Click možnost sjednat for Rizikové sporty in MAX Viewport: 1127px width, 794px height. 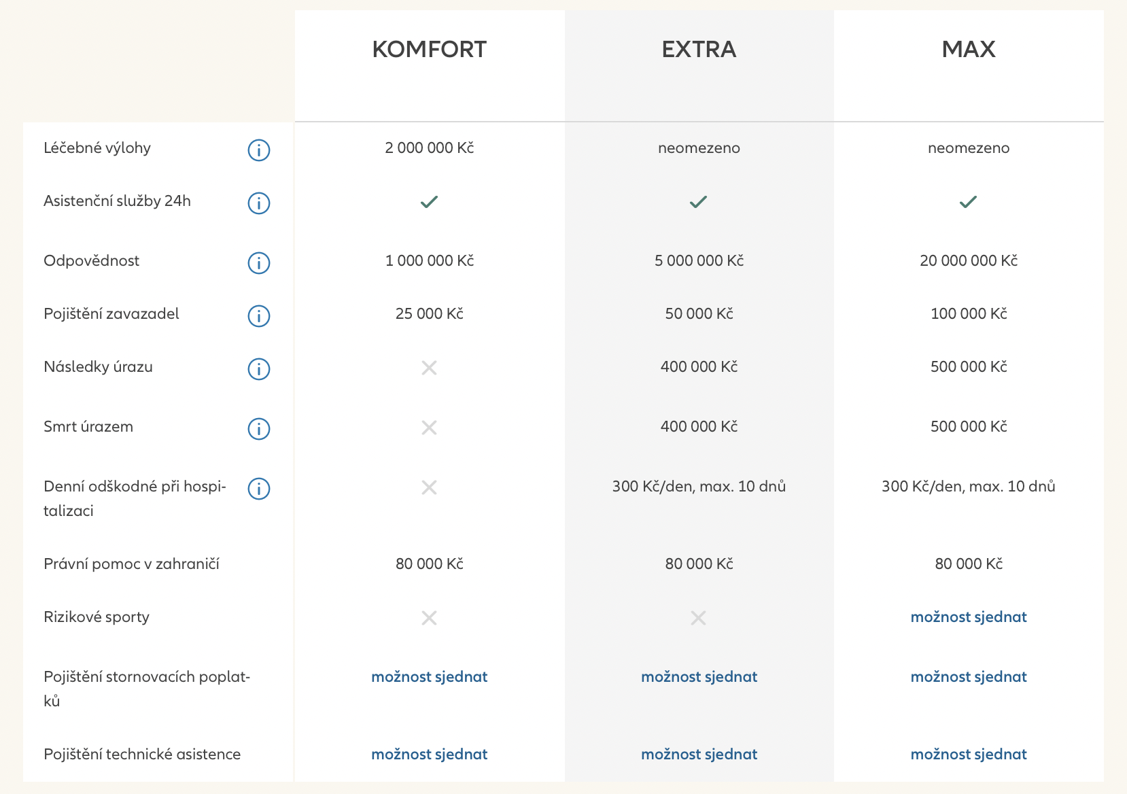(x=968, y=617)
